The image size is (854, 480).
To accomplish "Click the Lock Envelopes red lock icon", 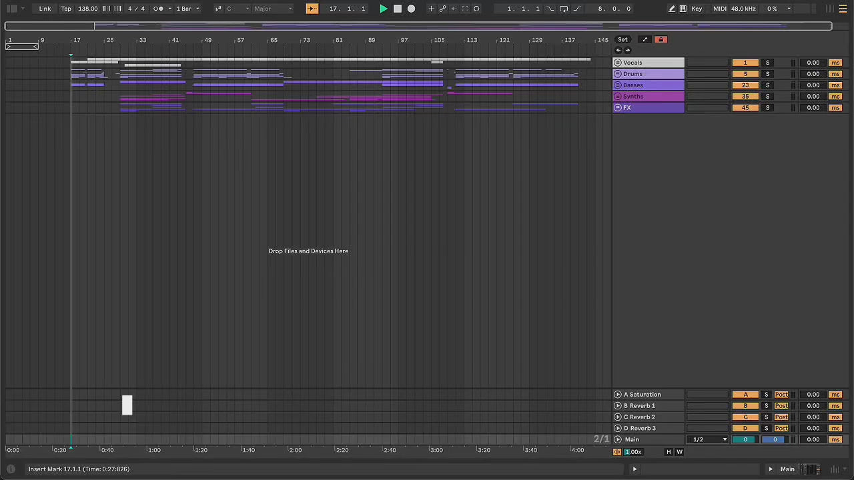I will pyautogui.click(x=661, y=39).
